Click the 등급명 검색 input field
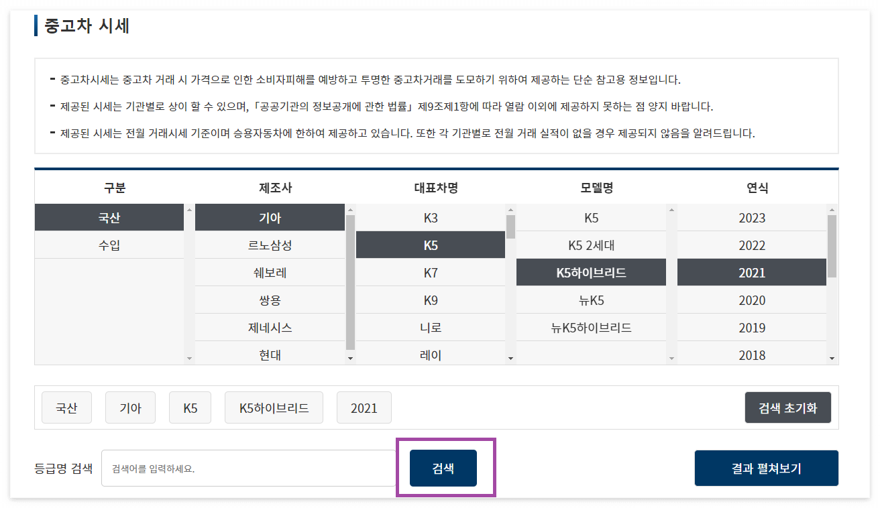Image resolution: width=880 pixels, height=508 pixels. pos(248,468)
